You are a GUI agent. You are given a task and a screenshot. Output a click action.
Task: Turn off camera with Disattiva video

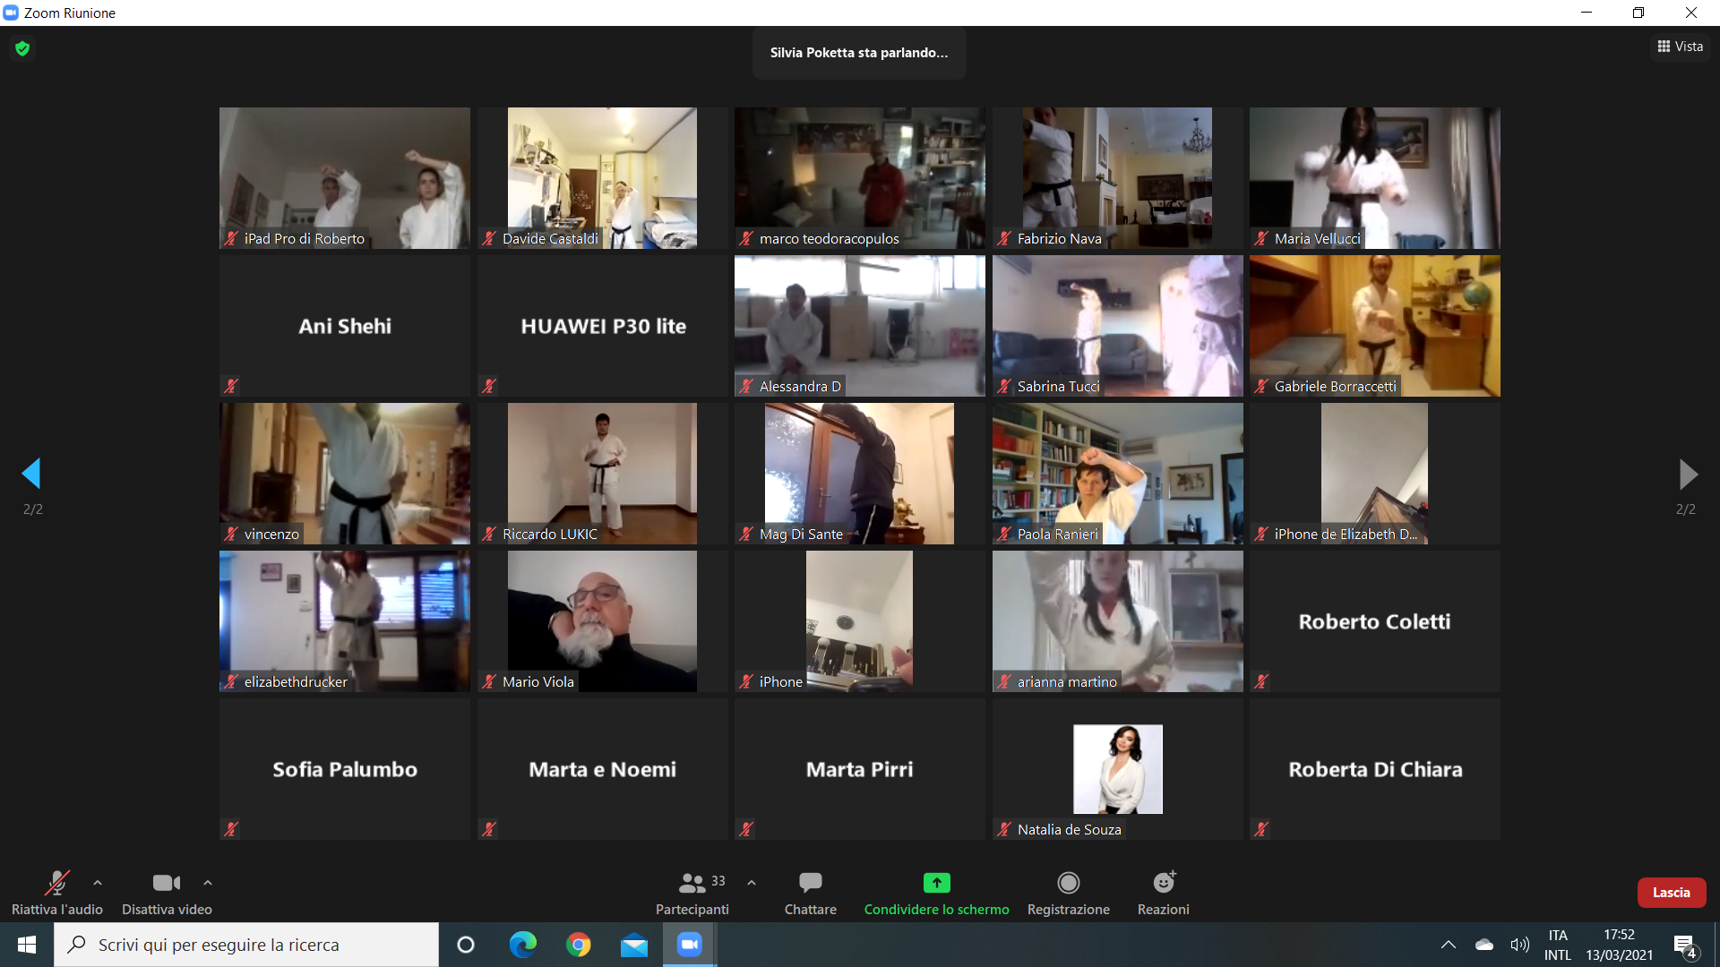[x=167, y=893]
